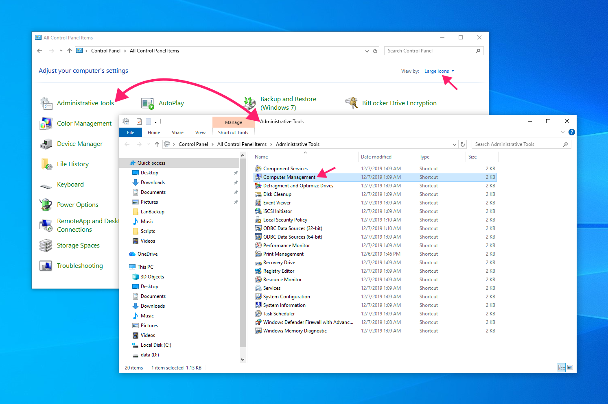Switch to the Shortcut Tools tab
608x404 pixels.
(233, 132)
